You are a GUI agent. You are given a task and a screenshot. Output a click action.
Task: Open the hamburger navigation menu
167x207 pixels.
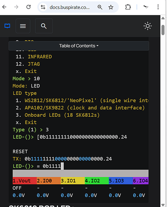point(23,26)
